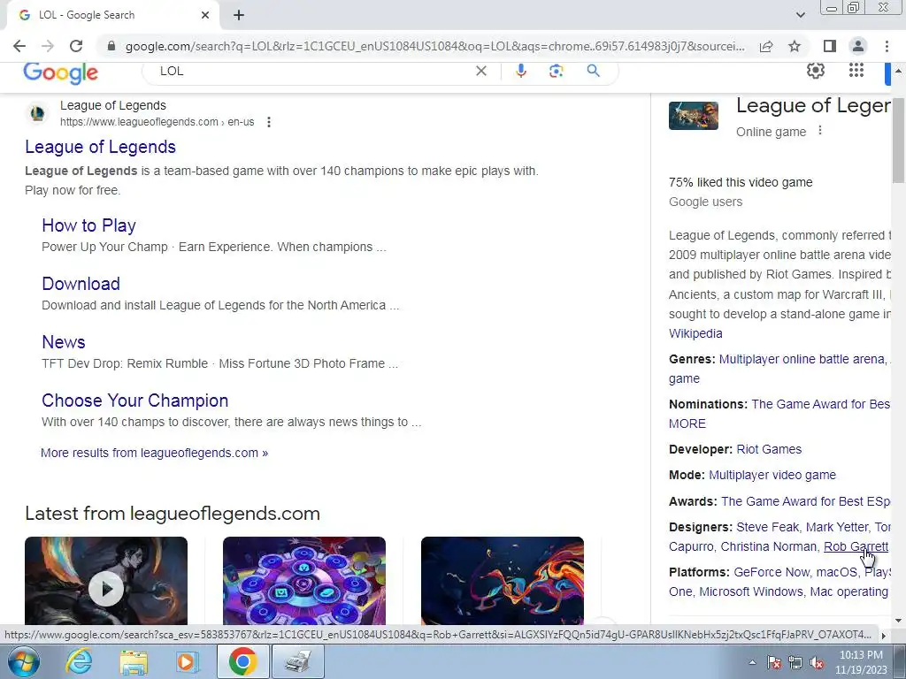Open the How to Play sitelink
The width and height of the screenshot is (906, 679).
[89, 225]
